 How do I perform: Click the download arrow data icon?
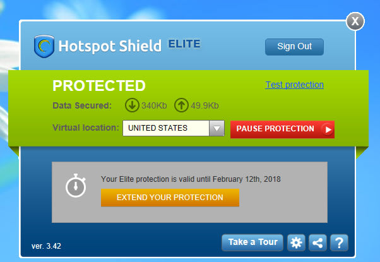click(132, 105)
